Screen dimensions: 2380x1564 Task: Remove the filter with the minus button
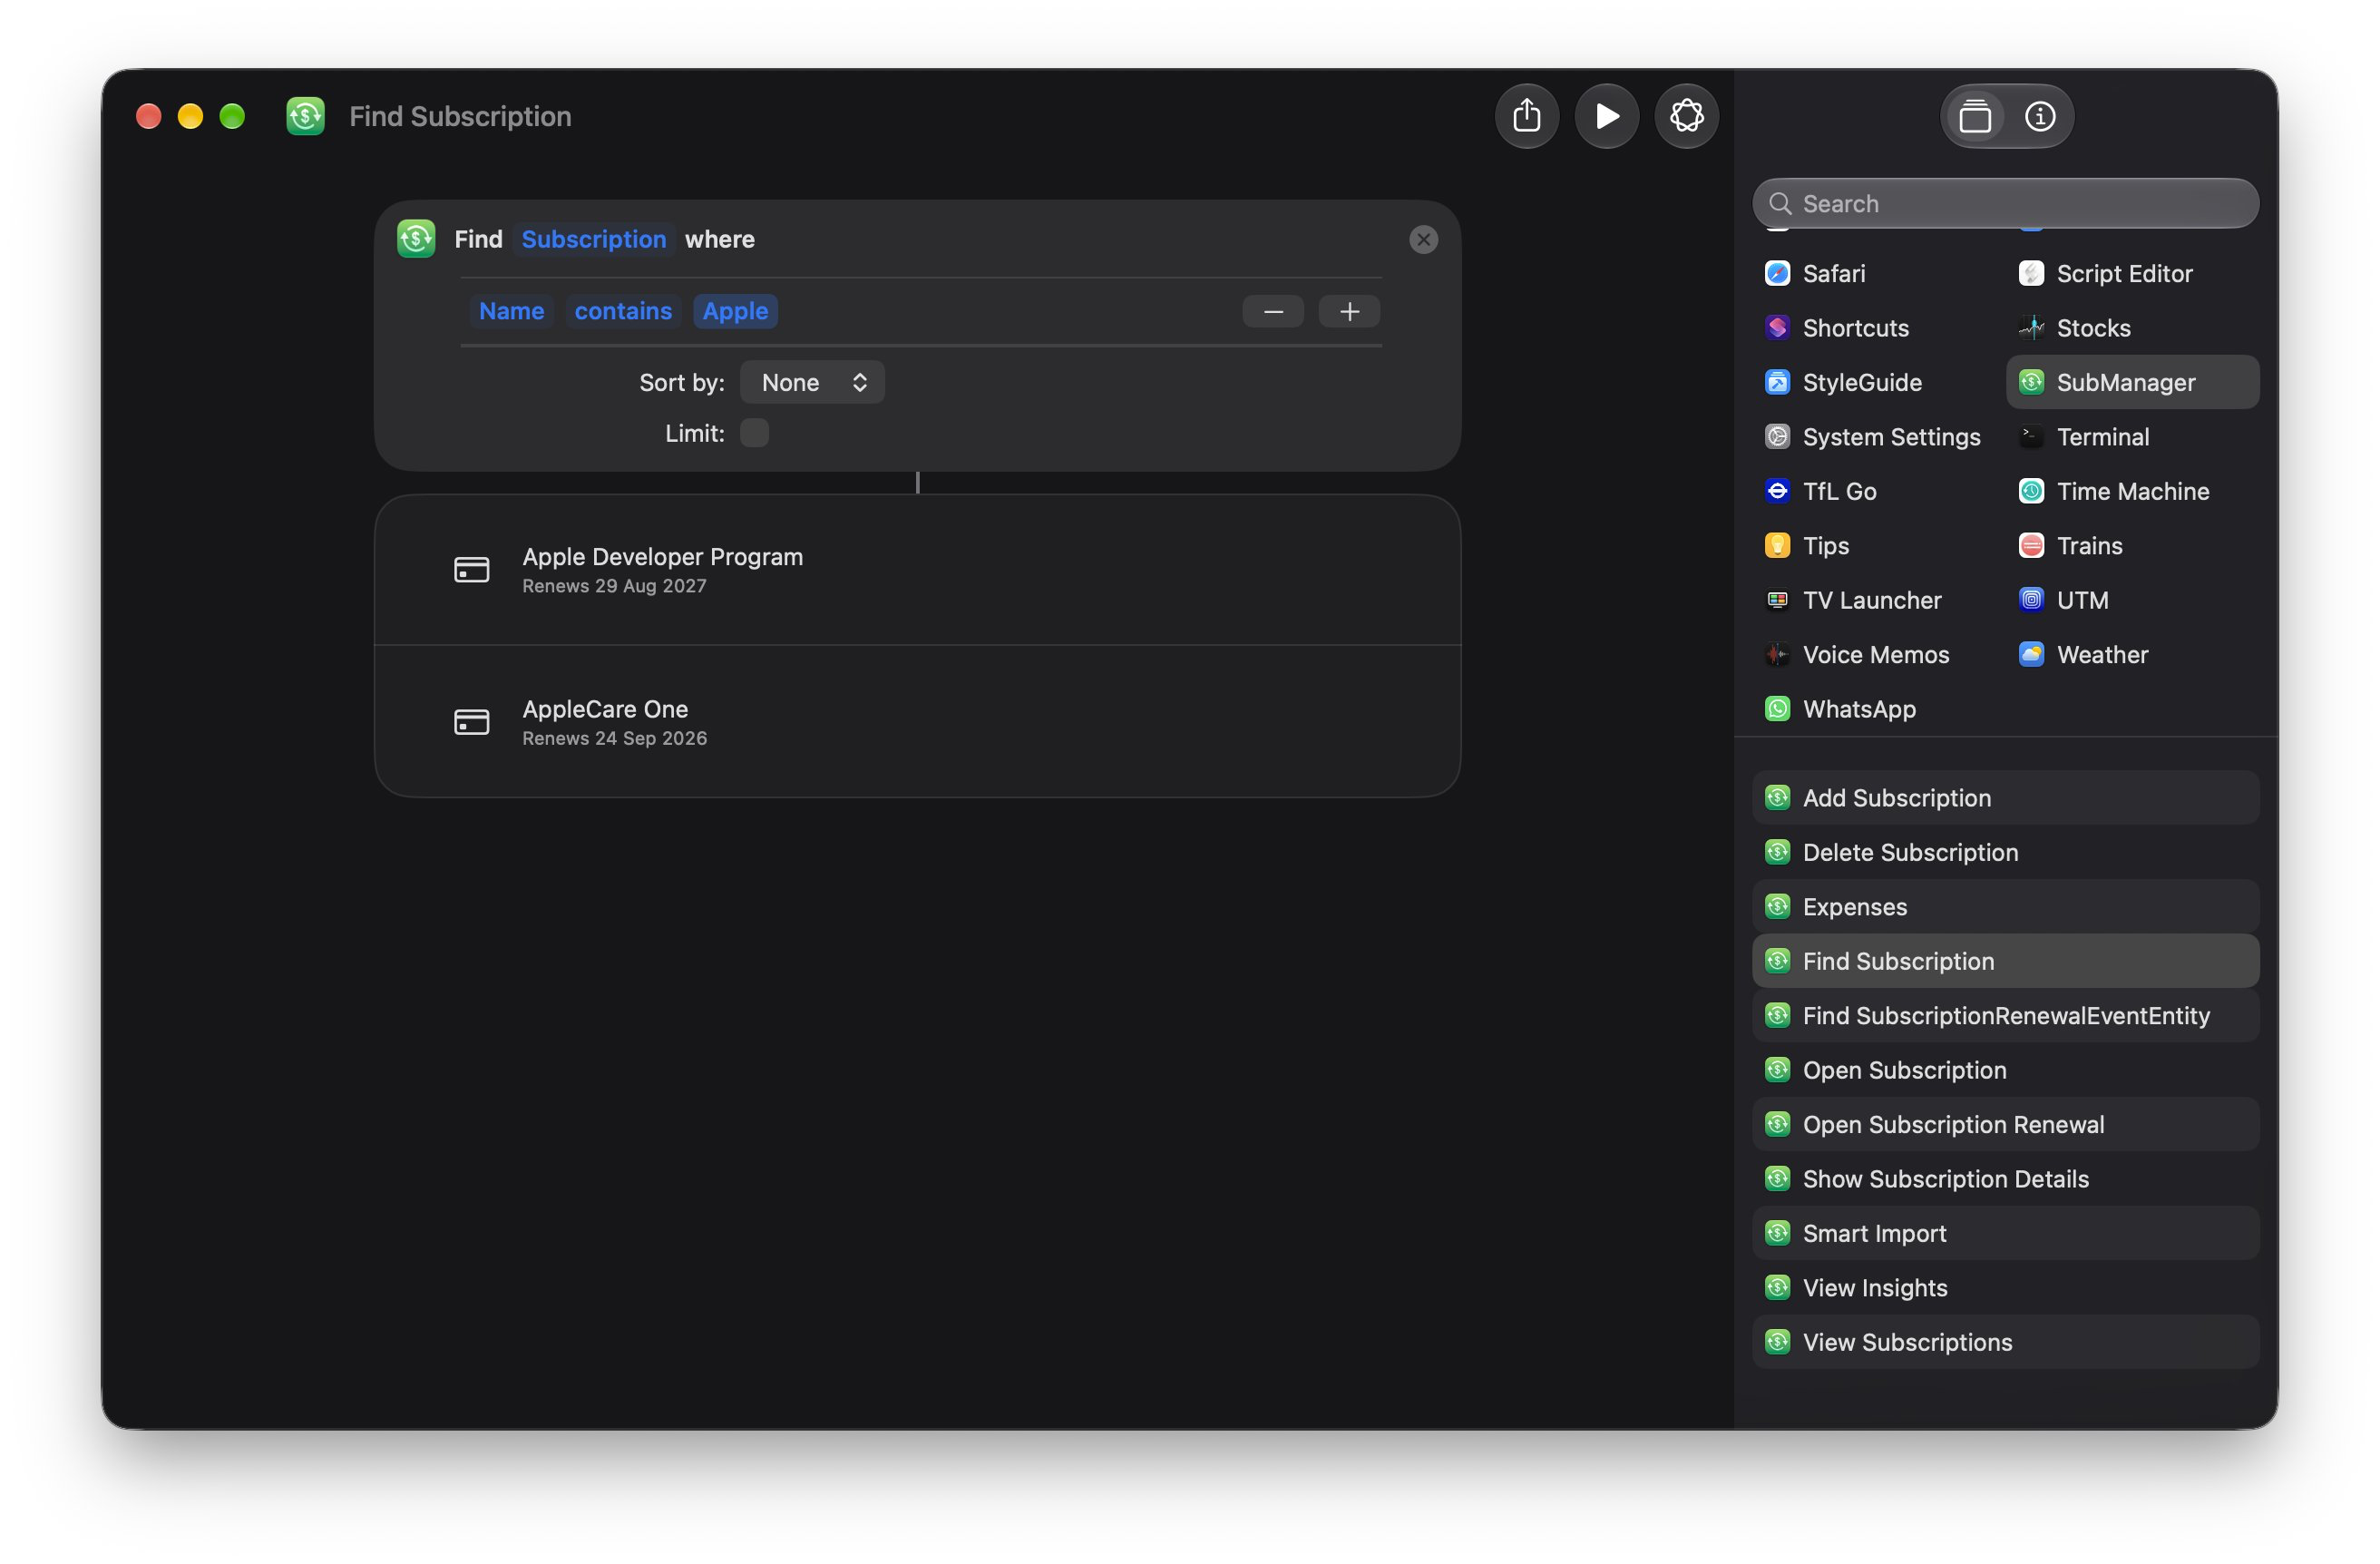pos(1273,312)
